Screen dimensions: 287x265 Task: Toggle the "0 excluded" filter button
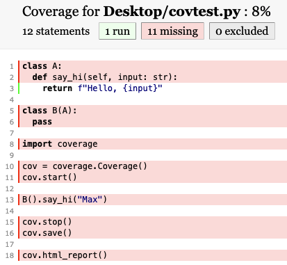coord(242,31)
